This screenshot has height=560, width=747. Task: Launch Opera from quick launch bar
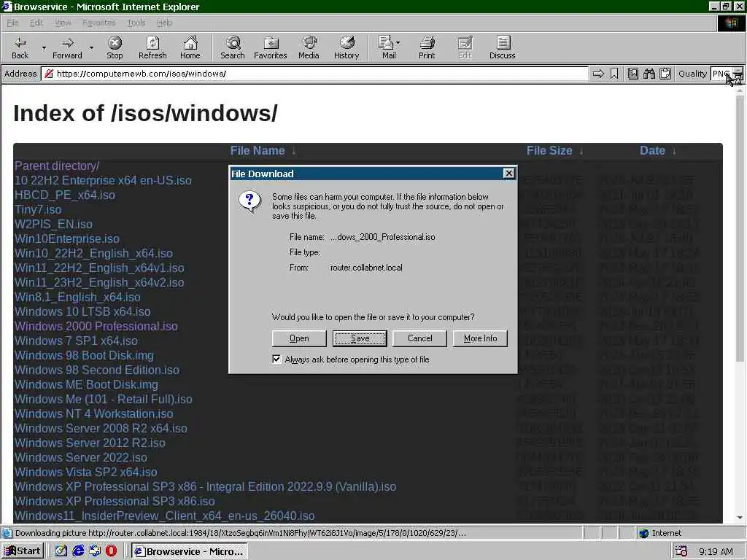point(111,551)
